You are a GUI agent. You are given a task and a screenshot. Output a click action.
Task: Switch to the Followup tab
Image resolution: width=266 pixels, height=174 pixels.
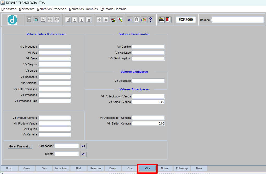(x=182, y=168)
